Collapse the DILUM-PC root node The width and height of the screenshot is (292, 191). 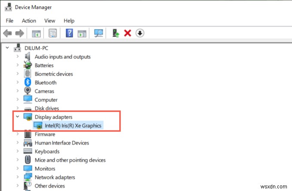[x=7, y=48]
